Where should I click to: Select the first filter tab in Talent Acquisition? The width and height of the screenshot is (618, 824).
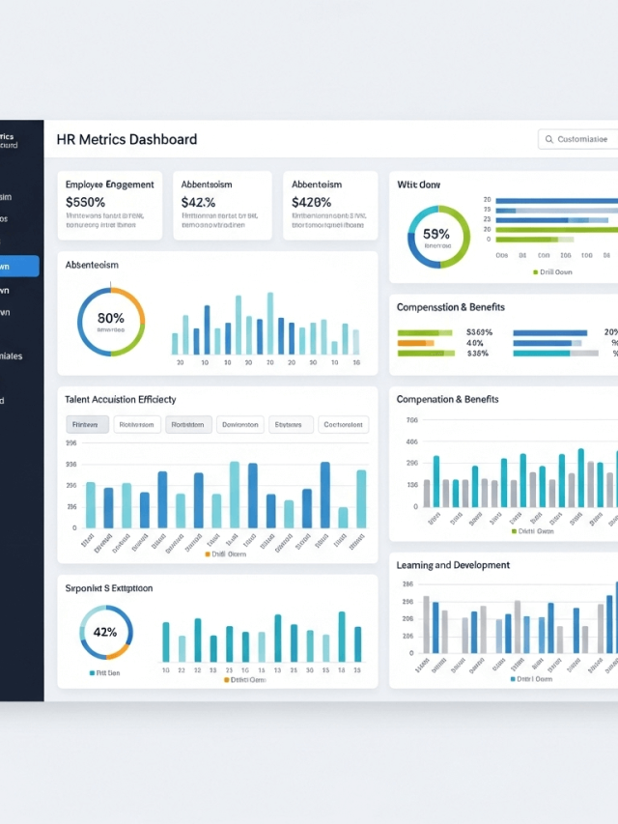pyautogui.click(x=87, y=424)
